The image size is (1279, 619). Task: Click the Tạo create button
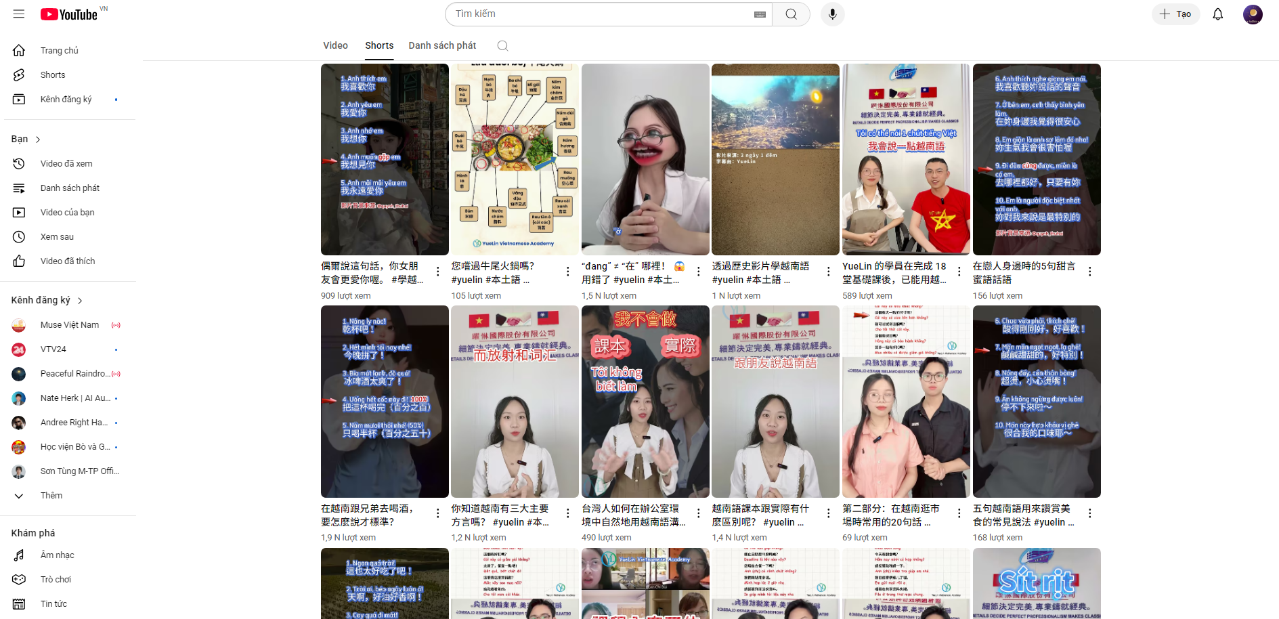click(x=1175, y=14)
